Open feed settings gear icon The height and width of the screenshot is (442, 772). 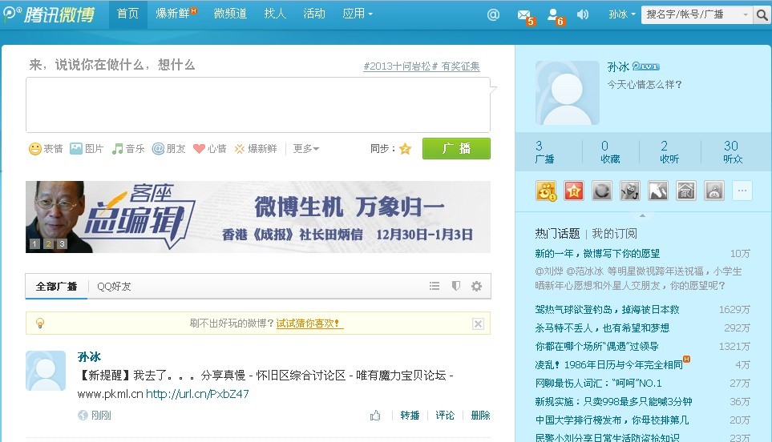click(x=476, y=286)
